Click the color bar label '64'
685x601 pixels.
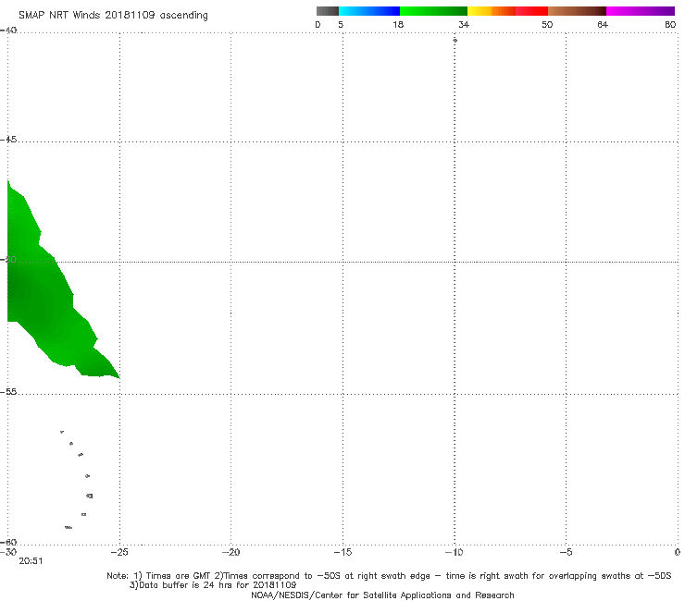(603, 24)
